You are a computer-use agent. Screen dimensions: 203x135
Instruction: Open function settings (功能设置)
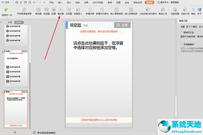click(x=175, y=11)
